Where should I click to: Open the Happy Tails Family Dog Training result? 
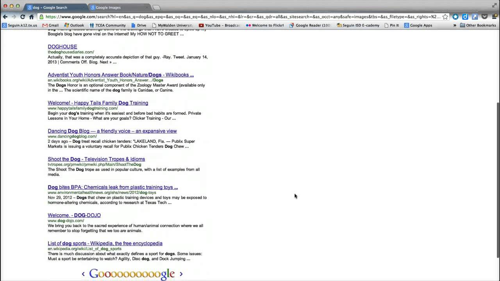click(98, 103)
